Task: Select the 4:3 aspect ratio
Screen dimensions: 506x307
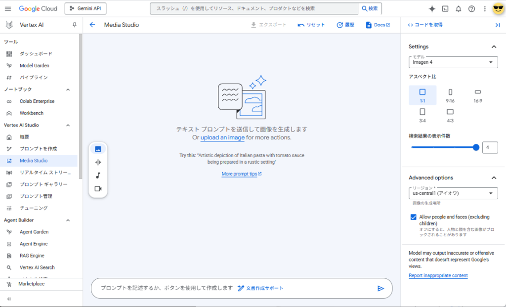Action: tap(450, 115)
